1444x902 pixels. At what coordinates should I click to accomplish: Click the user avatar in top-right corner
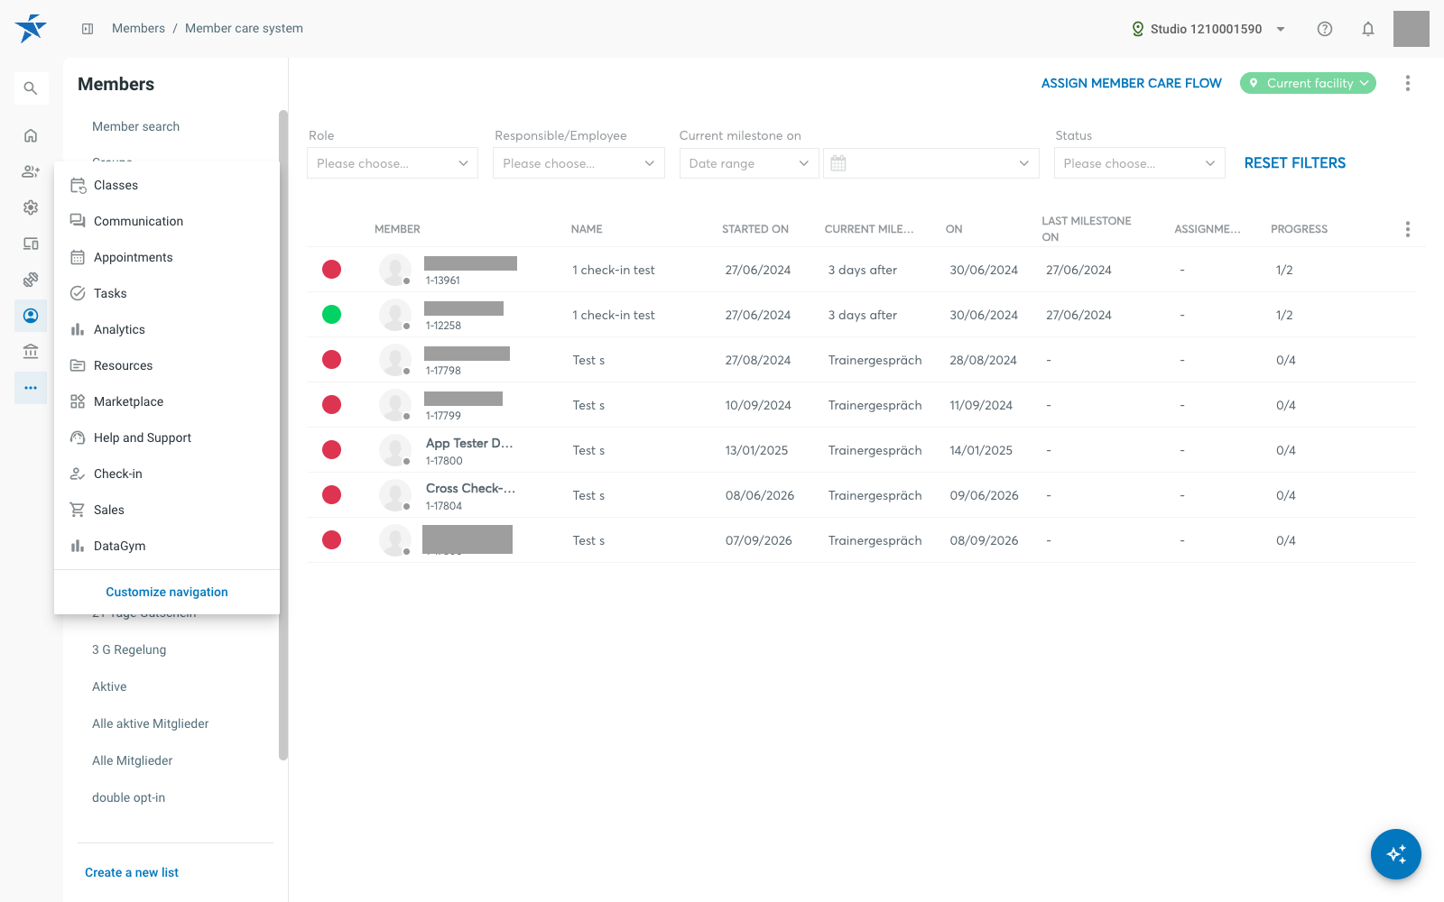coord(1412,29)
